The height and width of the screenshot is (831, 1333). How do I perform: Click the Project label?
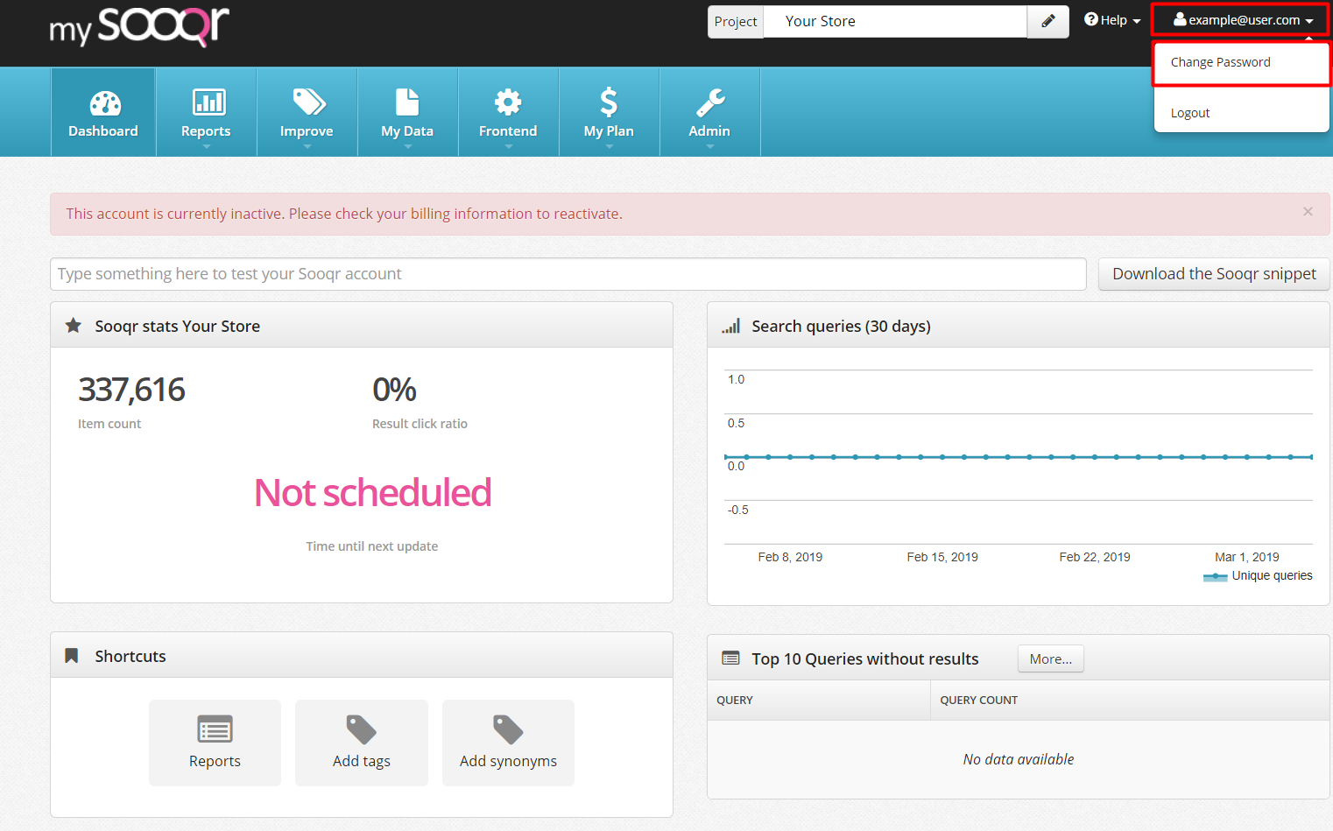pyautogui.click(x=736, y=21)
